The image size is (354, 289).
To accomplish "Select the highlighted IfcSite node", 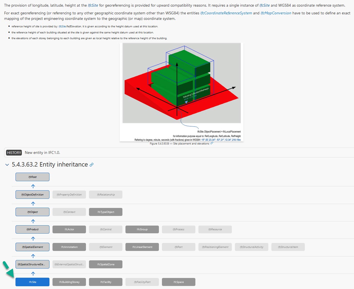I will click(32, 282).
